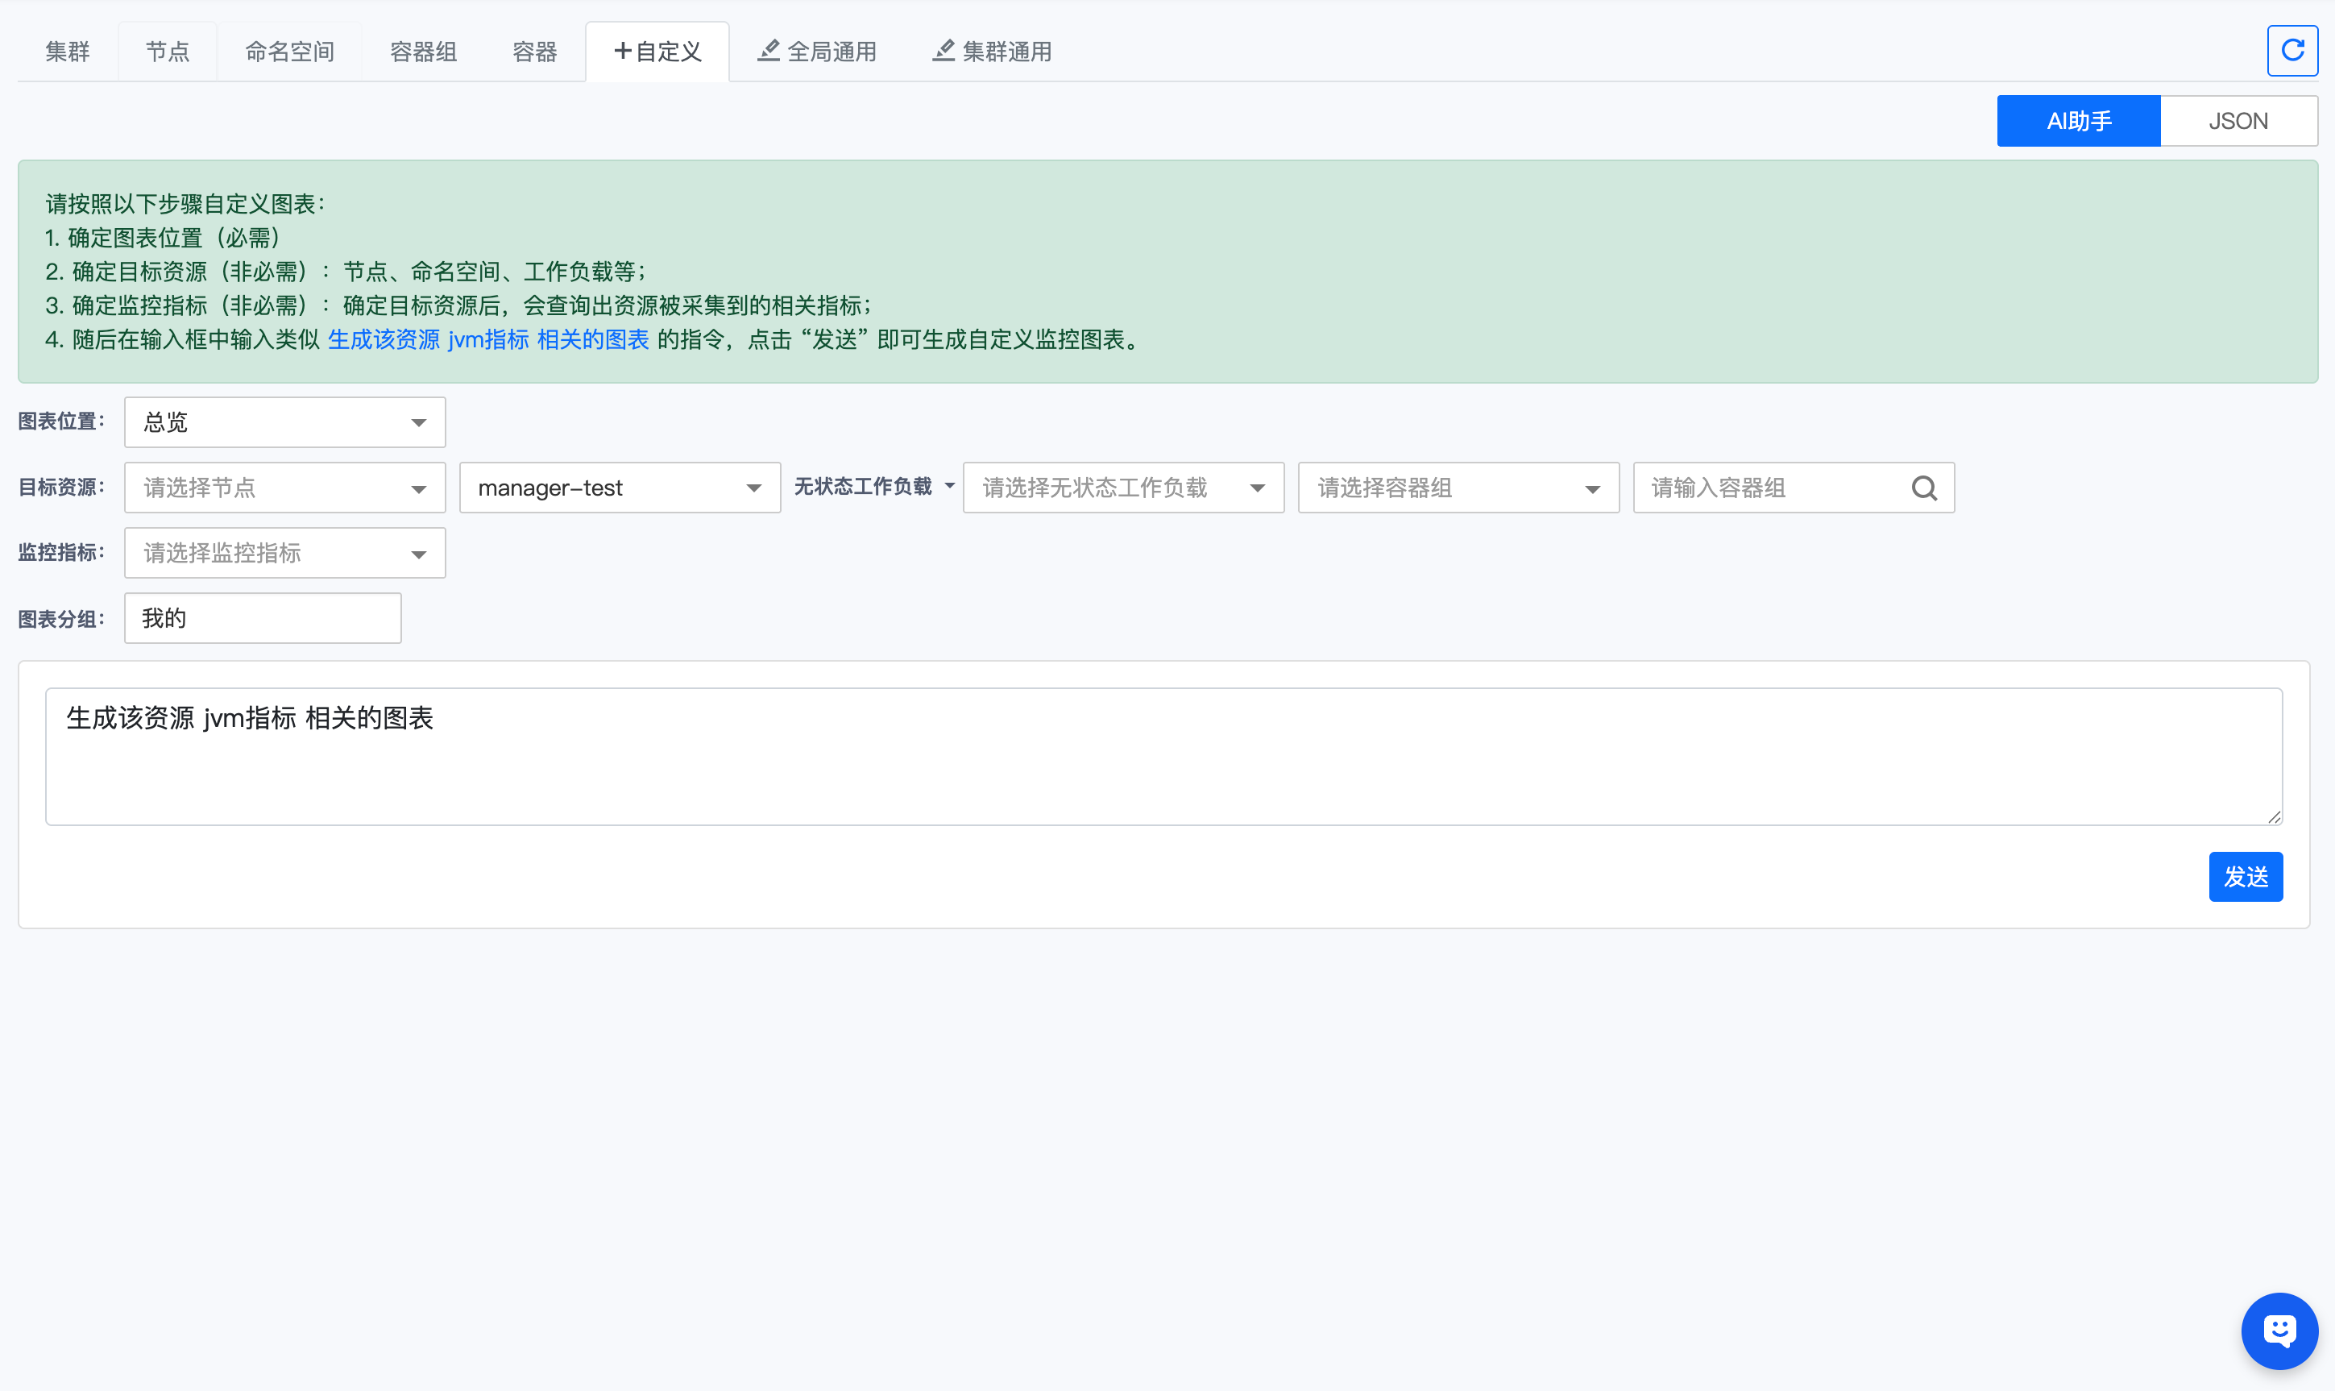Click the refresh icon button

click(2292, 51)
